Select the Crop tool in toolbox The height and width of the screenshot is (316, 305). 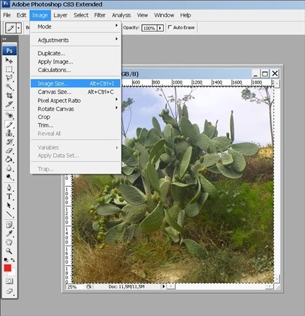[9, 96]
